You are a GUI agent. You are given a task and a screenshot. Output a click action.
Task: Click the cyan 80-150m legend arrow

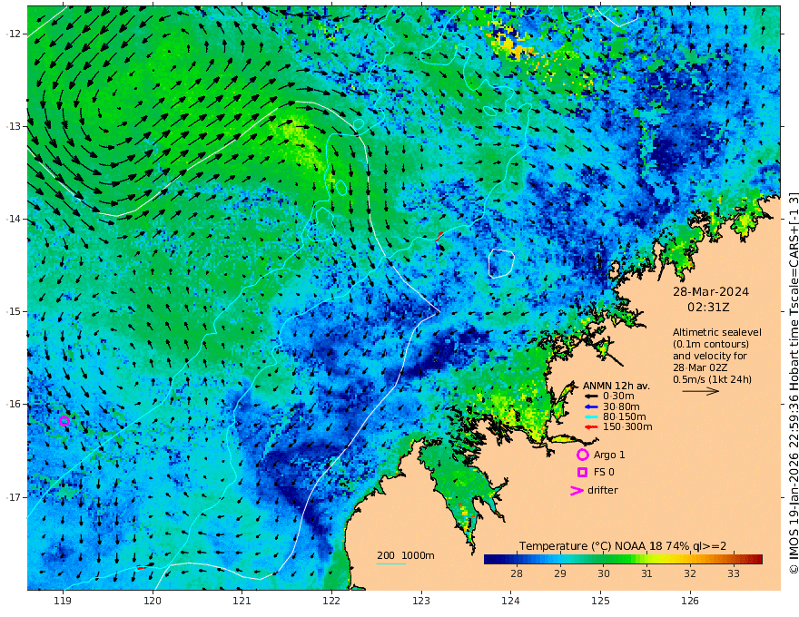pos(590,417)
